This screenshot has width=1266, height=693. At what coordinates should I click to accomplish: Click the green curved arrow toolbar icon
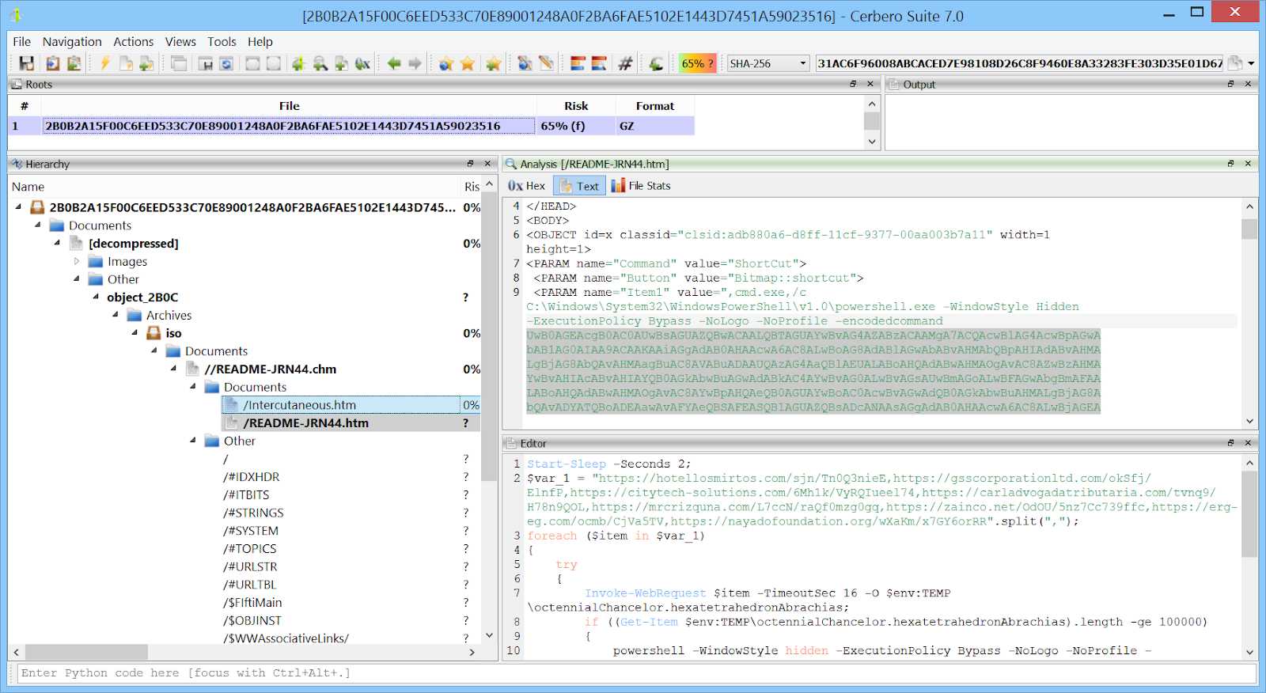(656, 63)
